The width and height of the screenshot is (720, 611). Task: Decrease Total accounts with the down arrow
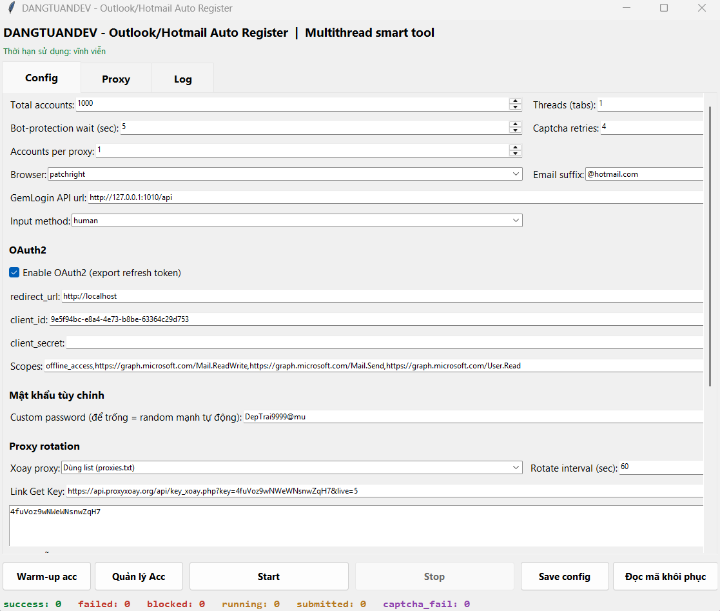(x=515, y=108)
